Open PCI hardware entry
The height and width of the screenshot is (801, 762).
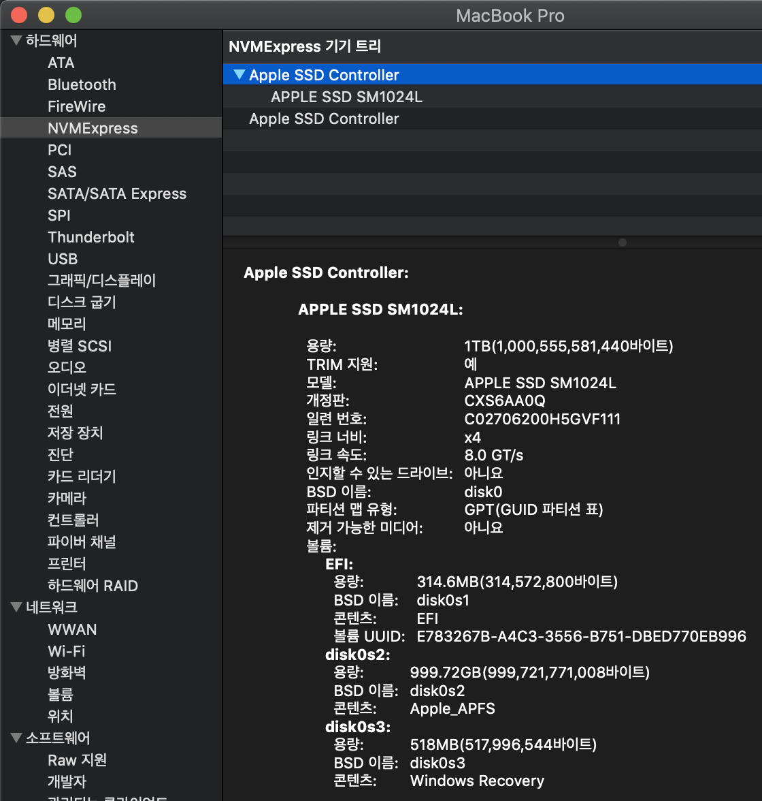coord(60,150)
